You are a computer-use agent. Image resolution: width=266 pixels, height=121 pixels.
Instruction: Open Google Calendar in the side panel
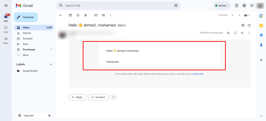pos(261,16)
